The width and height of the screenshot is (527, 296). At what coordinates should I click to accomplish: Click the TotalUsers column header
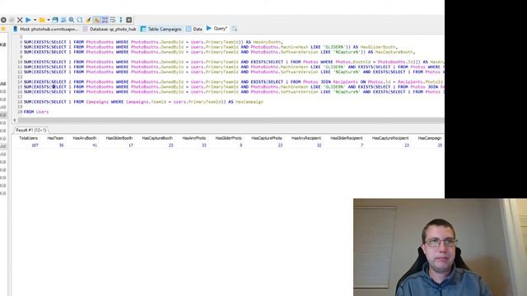28,138
